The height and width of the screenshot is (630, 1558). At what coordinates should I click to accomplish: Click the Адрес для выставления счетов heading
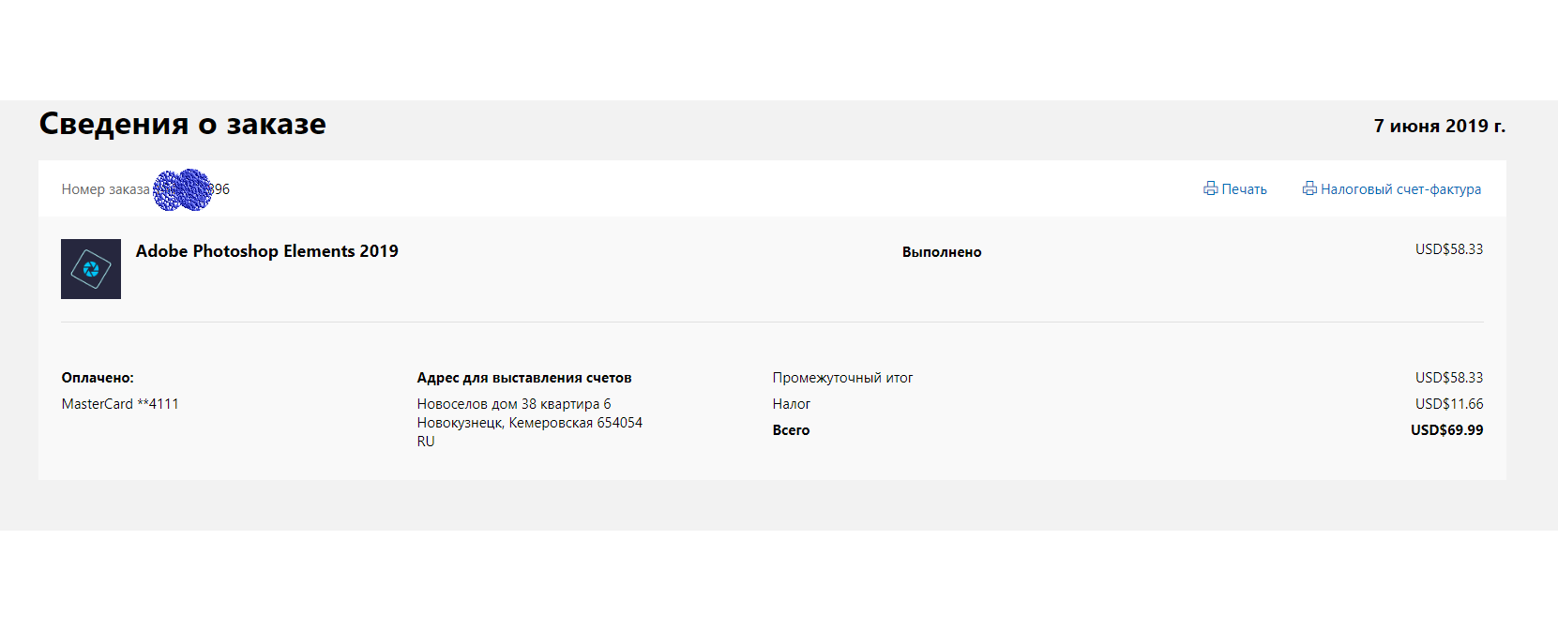(x=524, y=378)
